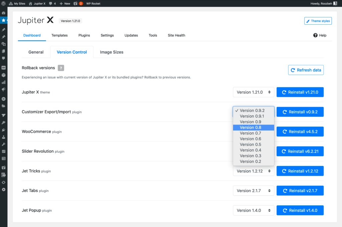Open the Templates tab
Image resolution: width=342 pixels, height=227 pixels.
click(x=59, y=35)
